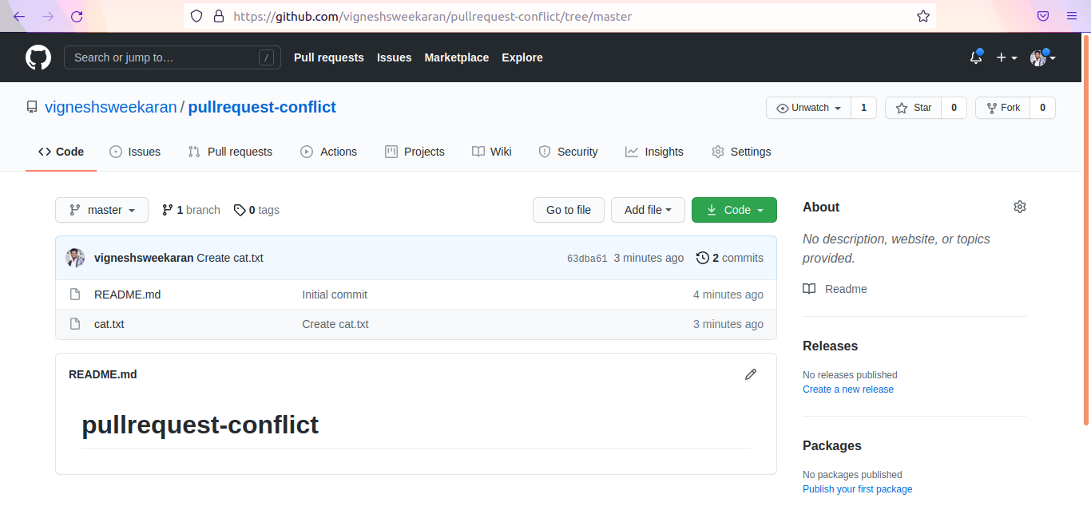Toggle the Unwatch repository button
Screen dimensions: 1091x518
coord(808,108)
